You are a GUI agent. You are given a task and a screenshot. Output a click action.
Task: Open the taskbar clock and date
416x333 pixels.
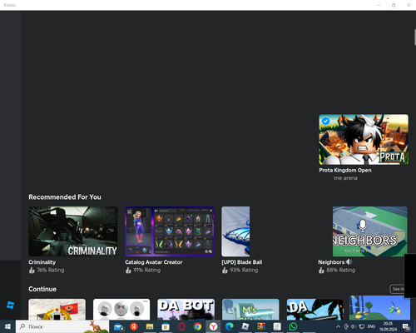click(x=388, y=326)
